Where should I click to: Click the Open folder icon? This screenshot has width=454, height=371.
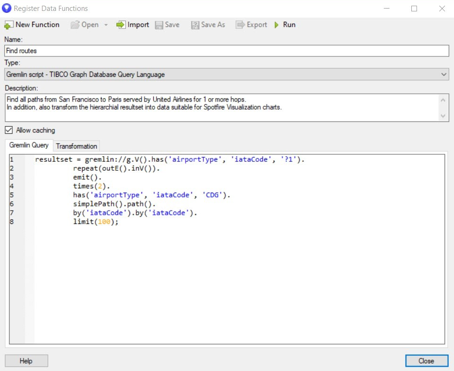click(x=75, y=25)
